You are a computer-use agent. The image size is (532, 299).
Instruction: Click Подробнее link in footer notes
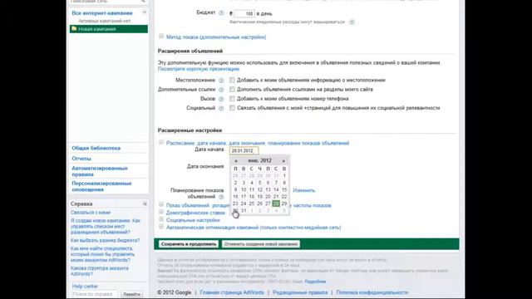pos(315,282)
